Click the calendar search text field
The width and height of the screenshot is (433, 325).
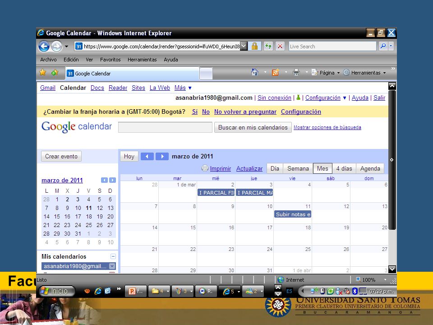pyautogui.click(x=165, y=127)
